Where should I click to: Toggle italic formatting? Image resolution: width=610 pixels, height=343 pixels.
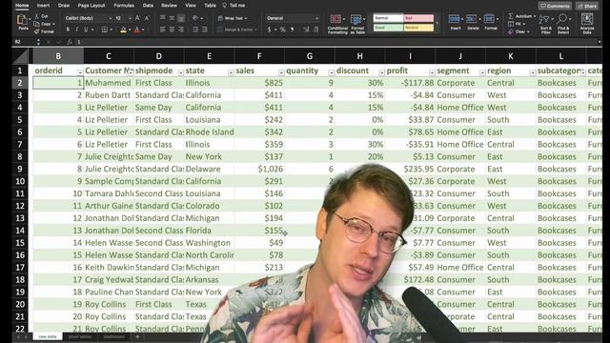click(x=76, y=30)
